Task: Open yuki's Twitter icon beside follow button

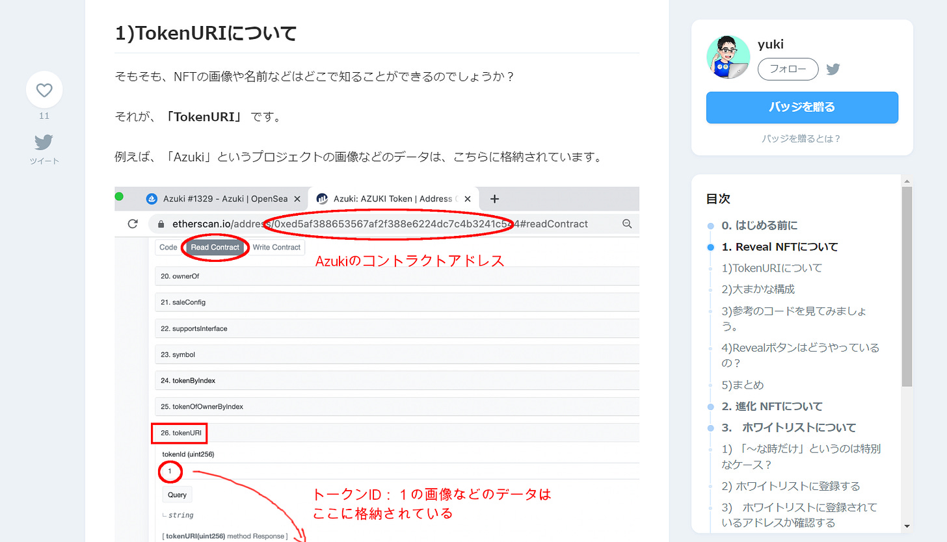Action: click(833, 69)
